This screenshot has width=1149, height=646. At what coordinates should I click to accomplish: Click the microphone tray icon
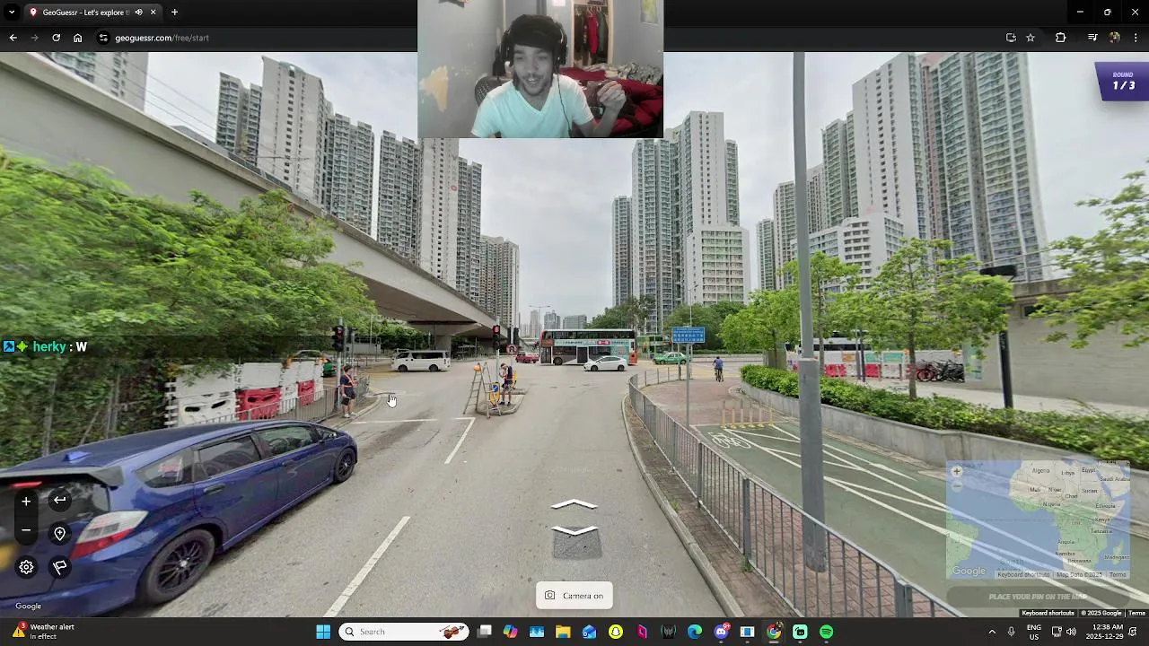click(1012, 632)
